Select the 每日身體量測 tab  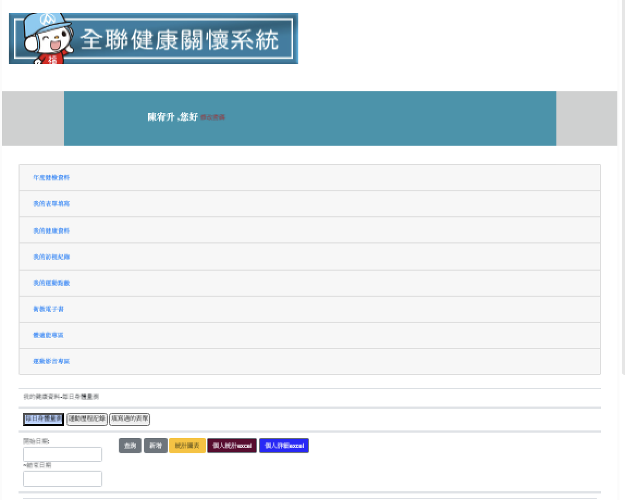(x=44, y=419)
